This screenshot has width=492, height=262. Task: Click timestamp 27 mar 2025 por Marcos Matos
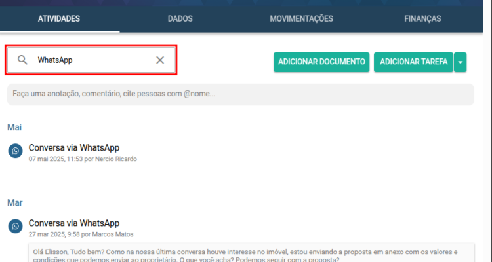(81, 234)
